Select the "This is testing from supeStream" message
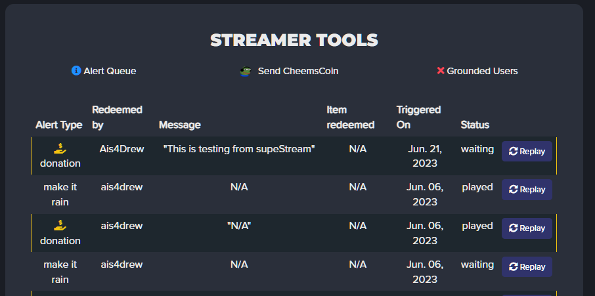Image resolution: width=595 pixels, height=296 pixels. (239, 149)
